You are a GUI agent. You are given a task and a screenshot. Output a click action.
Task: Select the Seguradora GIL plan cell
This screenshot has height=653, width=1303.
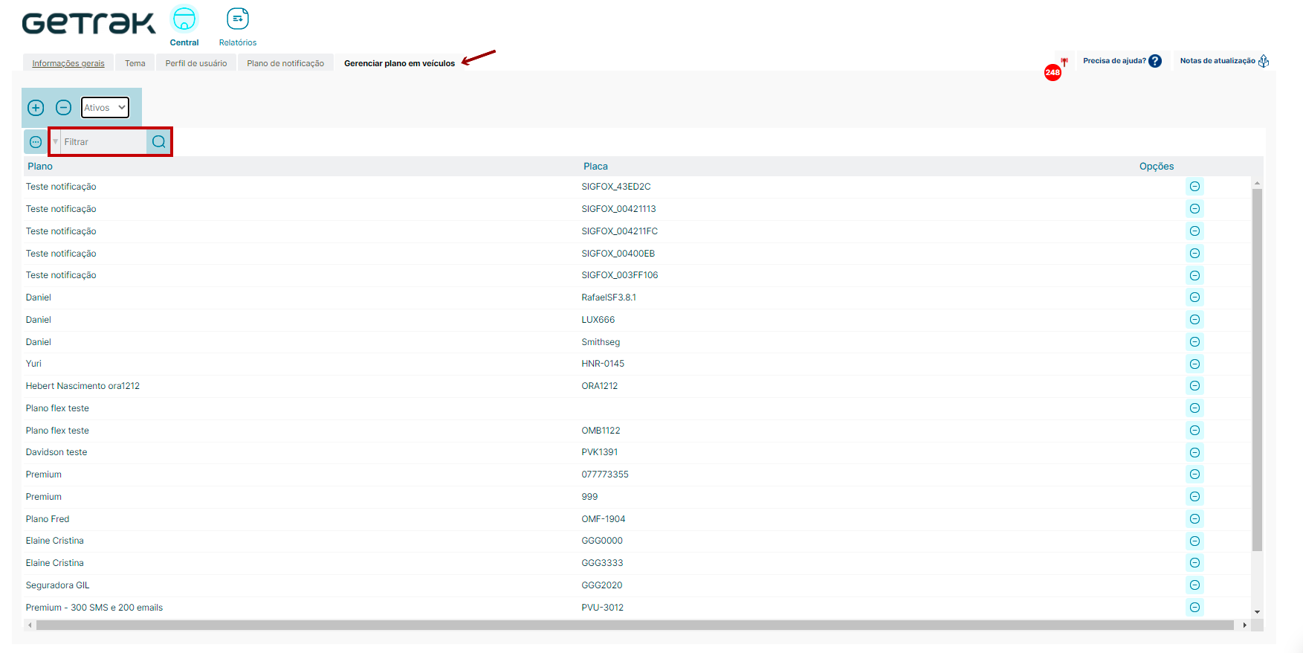57,585
